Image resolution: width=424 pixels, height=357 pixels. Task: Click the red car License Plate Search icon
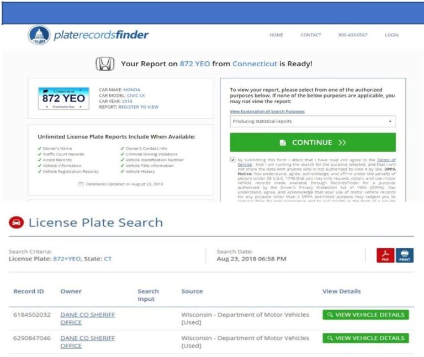[16, 223]
